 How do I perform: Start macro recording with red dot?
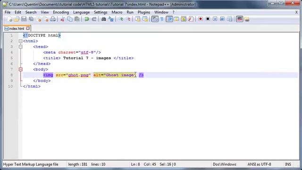(x=201, y=19)
